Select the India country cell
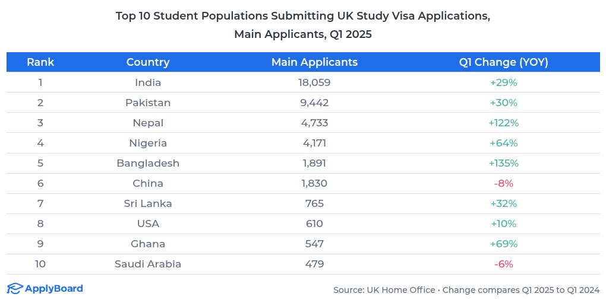This screenshot has height=303, width=606. (148, 82)
